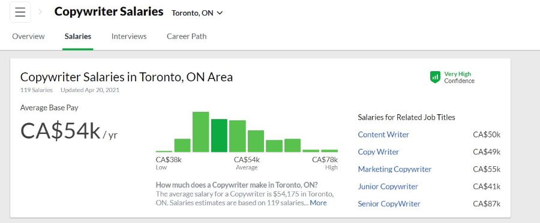Click the Senior CopyWriter link
Viewport: 540px width, 223px height.
click(x=389, y=204)
